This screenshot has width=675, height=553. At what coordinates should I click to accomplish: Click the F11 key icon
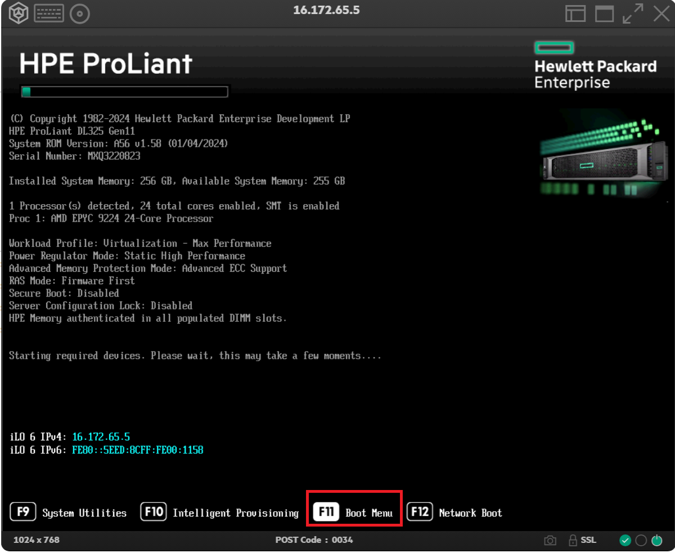[x=326, y=512]
